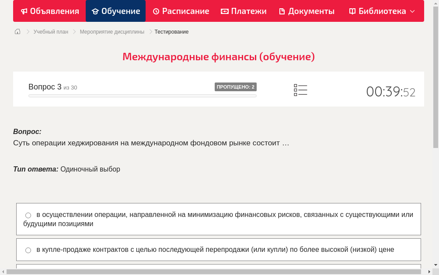Select the answer about купле-продаже контрактов

point(219,250)
